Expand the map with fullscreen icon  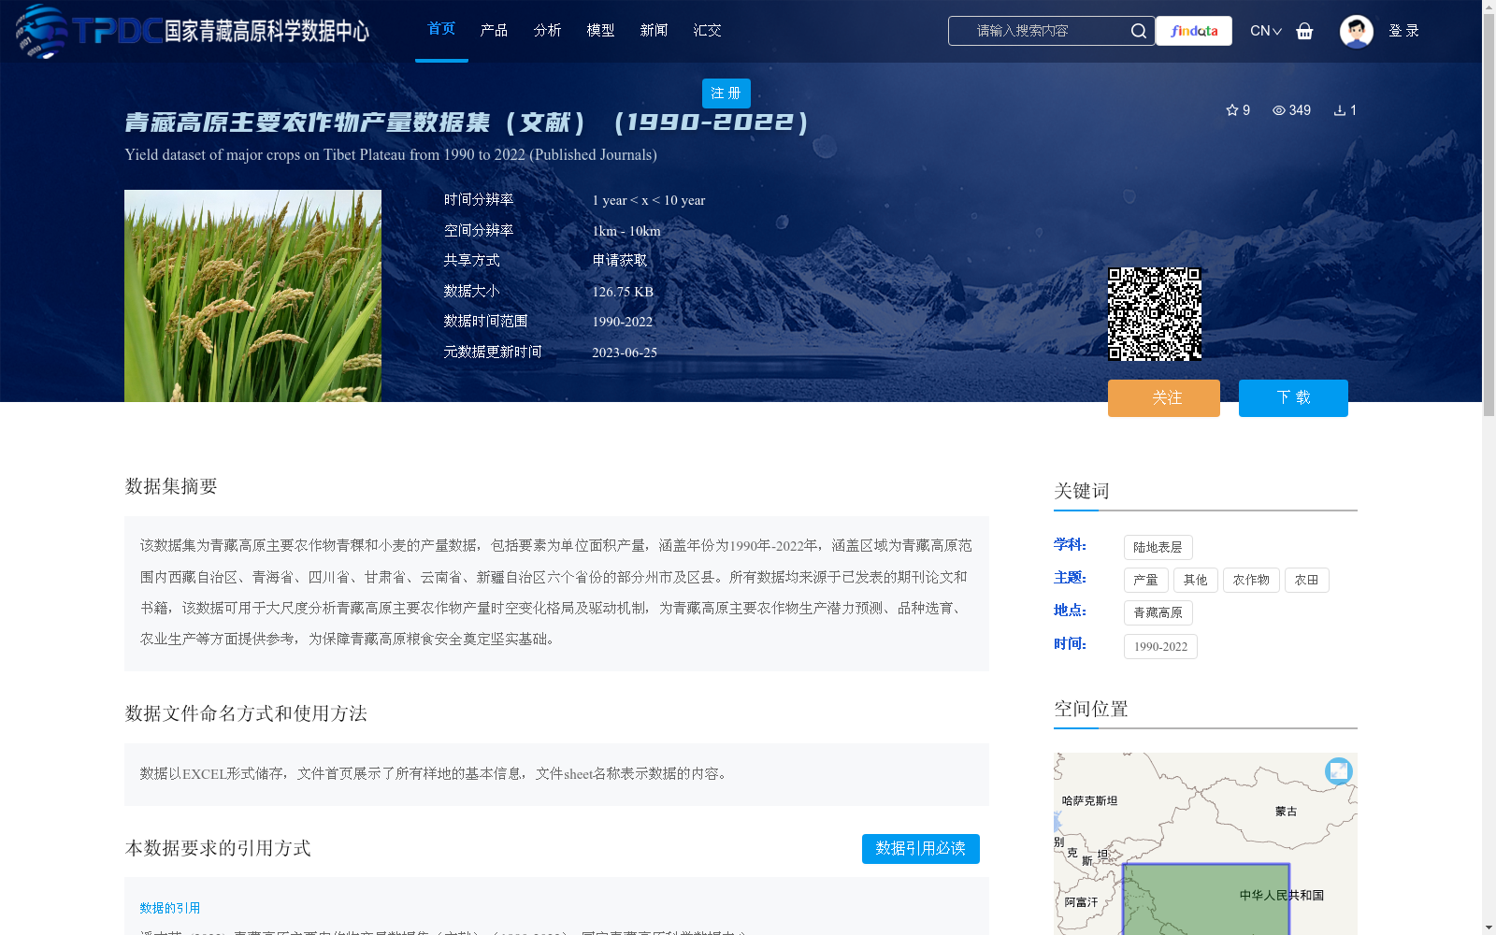pyautogui.click(x=1339, y=770)
